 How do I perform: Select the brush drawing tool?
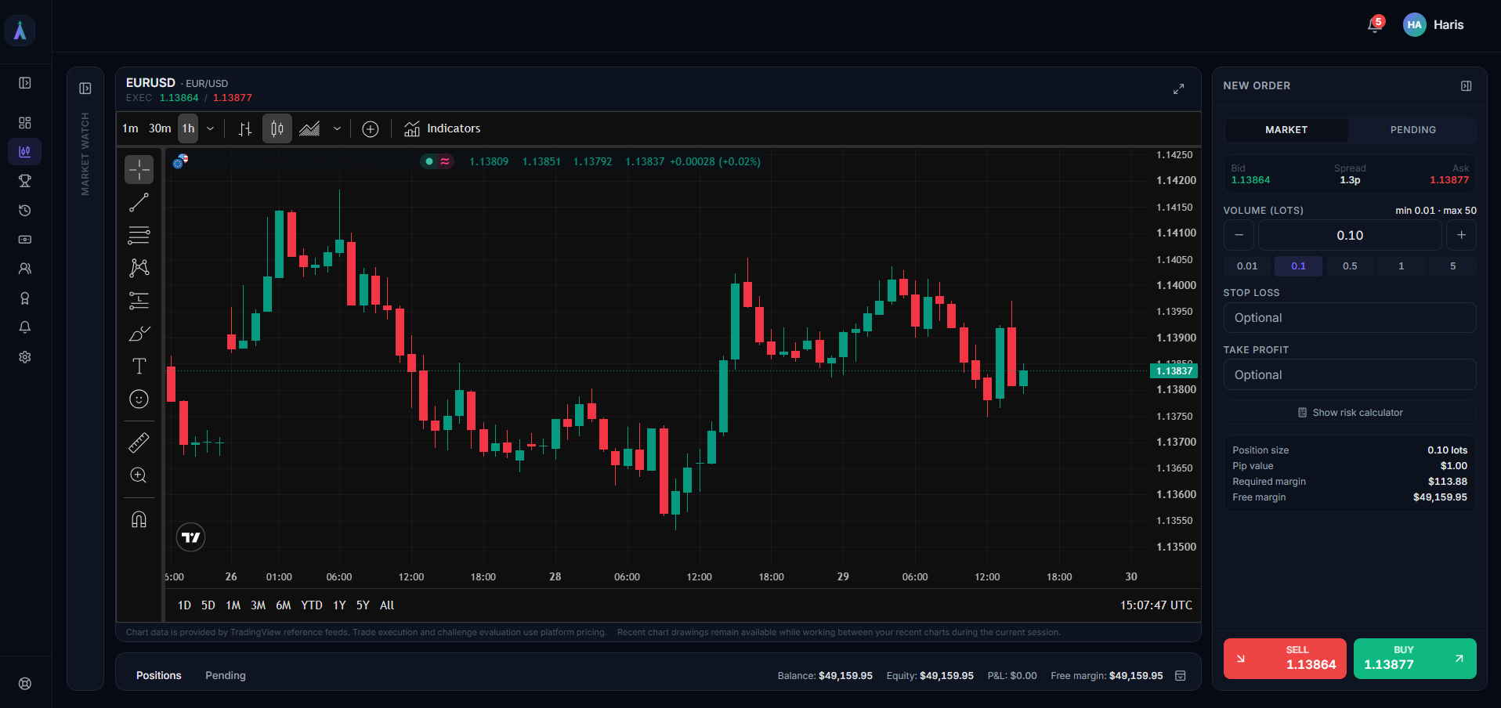(139, 334)
